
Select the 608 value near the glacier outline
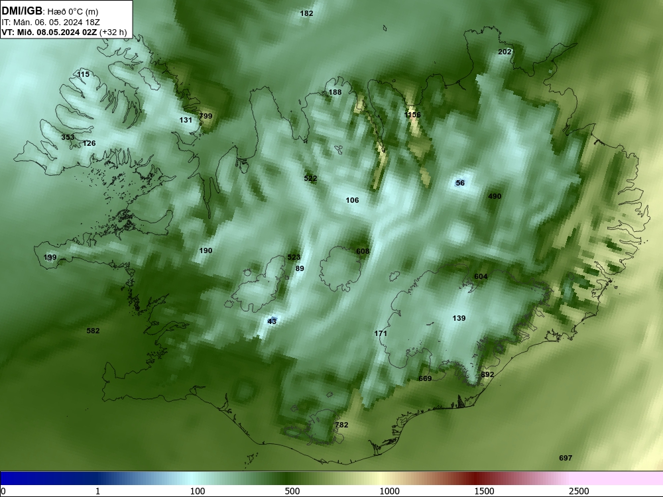(363, 251)
